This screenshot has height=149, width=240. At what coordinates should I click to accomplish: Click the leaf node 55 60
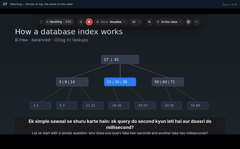click(198, 106)
